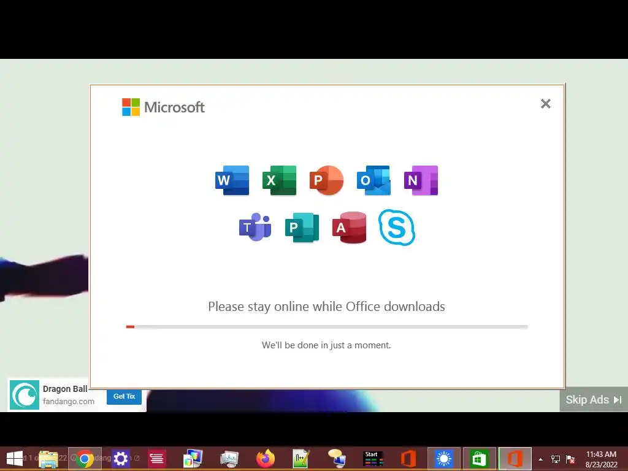
Task: Switch to the active Office installer taskbar icon
Action: point(515,459)
